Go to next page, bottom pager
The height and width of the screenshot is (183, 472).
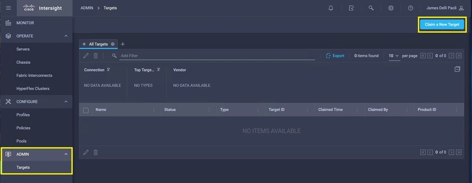pos(451,152)
